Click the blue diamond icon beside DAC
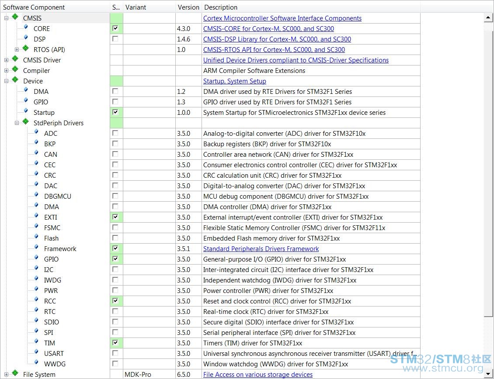 tap(37, 184)
